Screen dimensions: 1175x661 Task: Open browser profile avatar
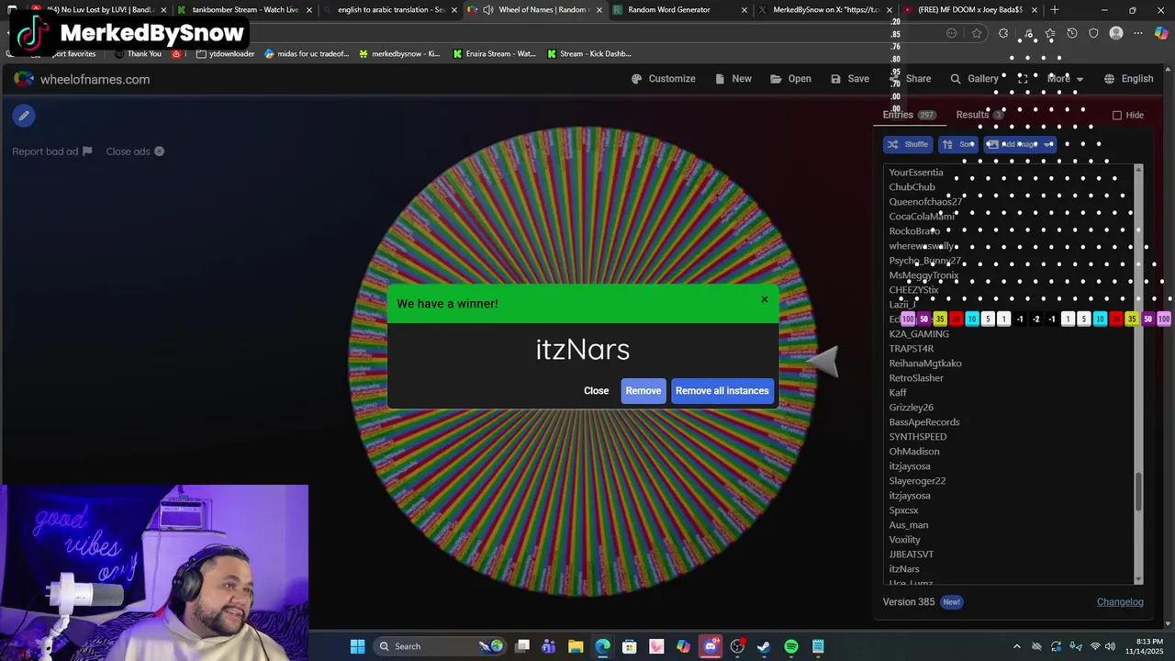1116,33
